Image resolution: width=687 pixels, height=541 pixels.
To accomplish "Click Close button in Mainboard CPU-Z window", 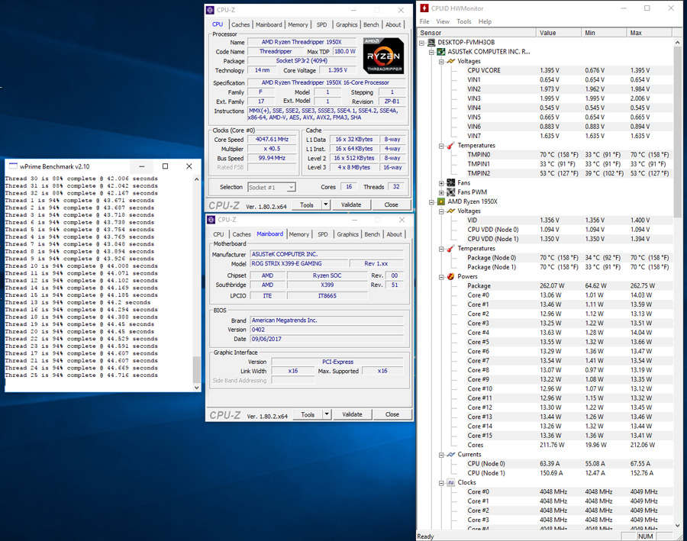I will tap(392, 414).
